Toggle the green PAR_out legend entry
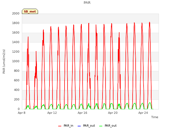The image size is (175, 131). (x=108, y=126)
